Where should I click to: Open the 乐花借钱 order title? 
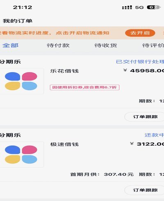coord(64,71)
